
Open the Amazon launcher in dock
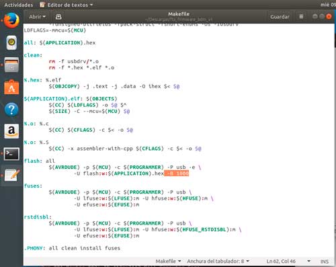[11, 131]
